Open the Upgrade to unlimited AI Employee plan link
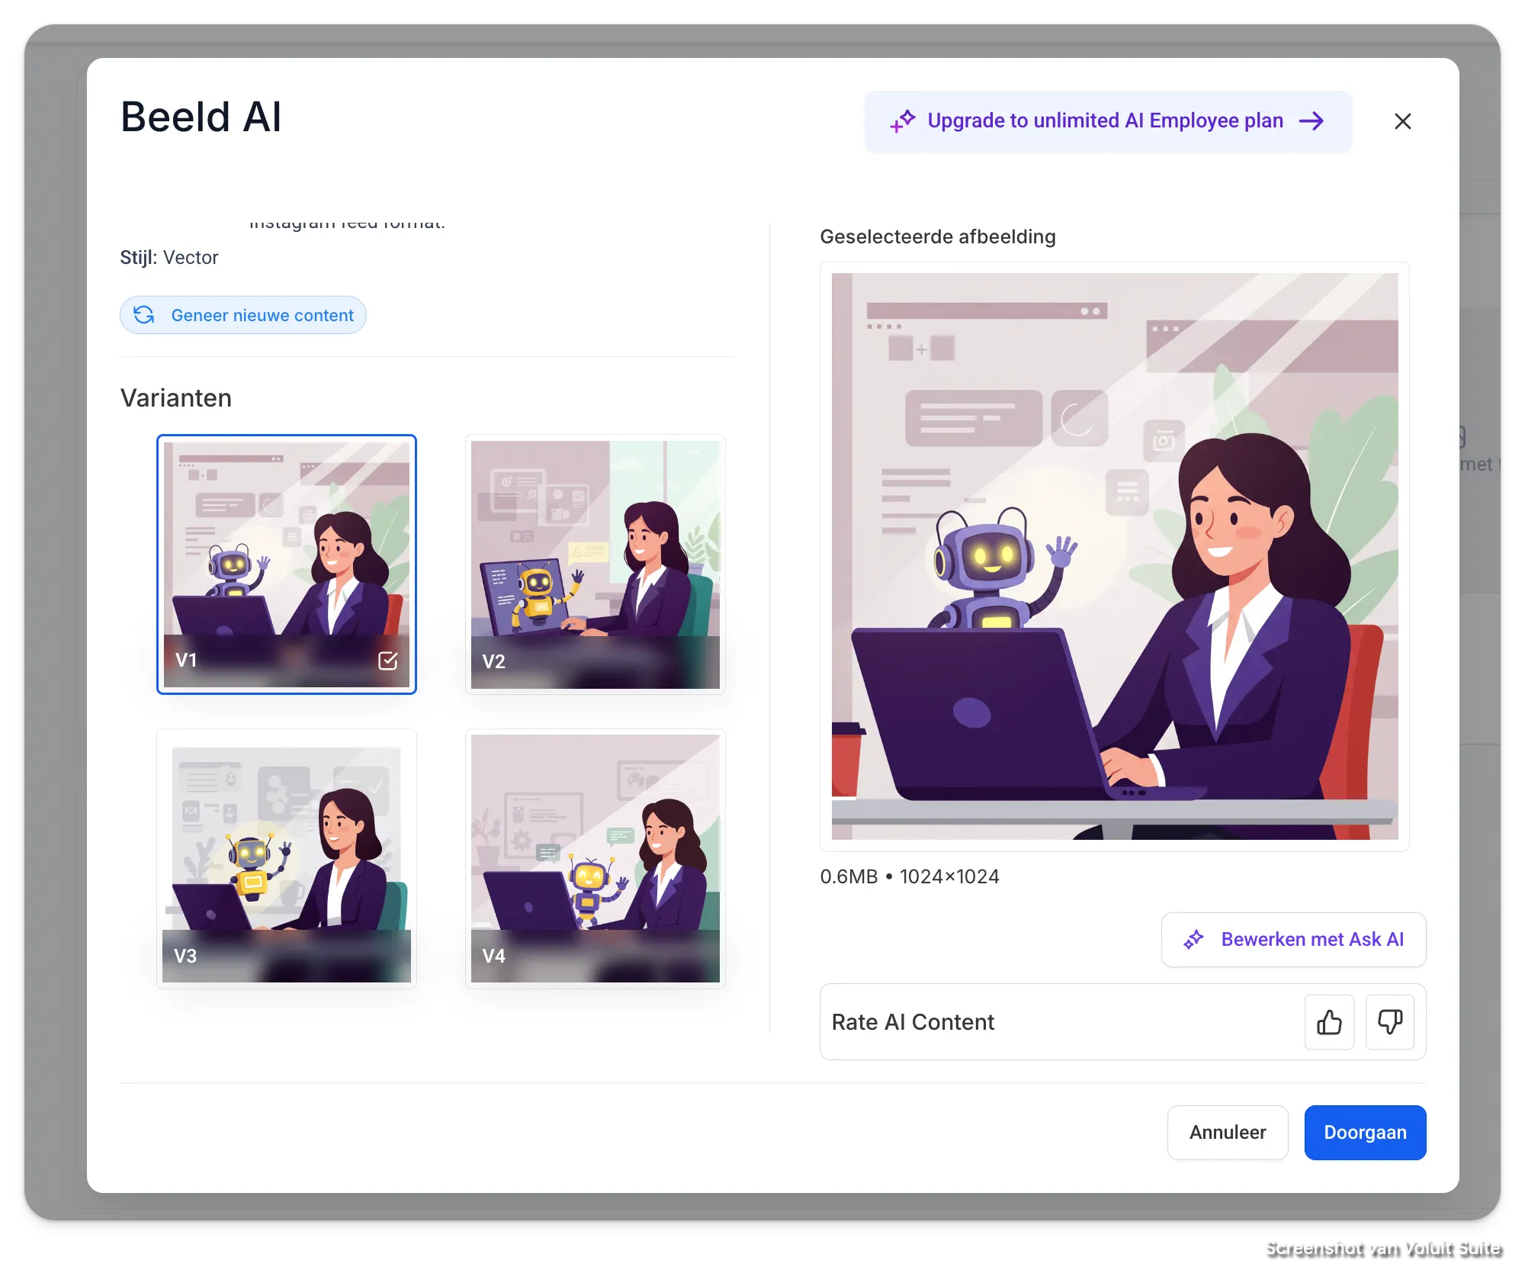This screenshot has width=1525, height=1283. pyautogui.click(x=1105, y=121)
